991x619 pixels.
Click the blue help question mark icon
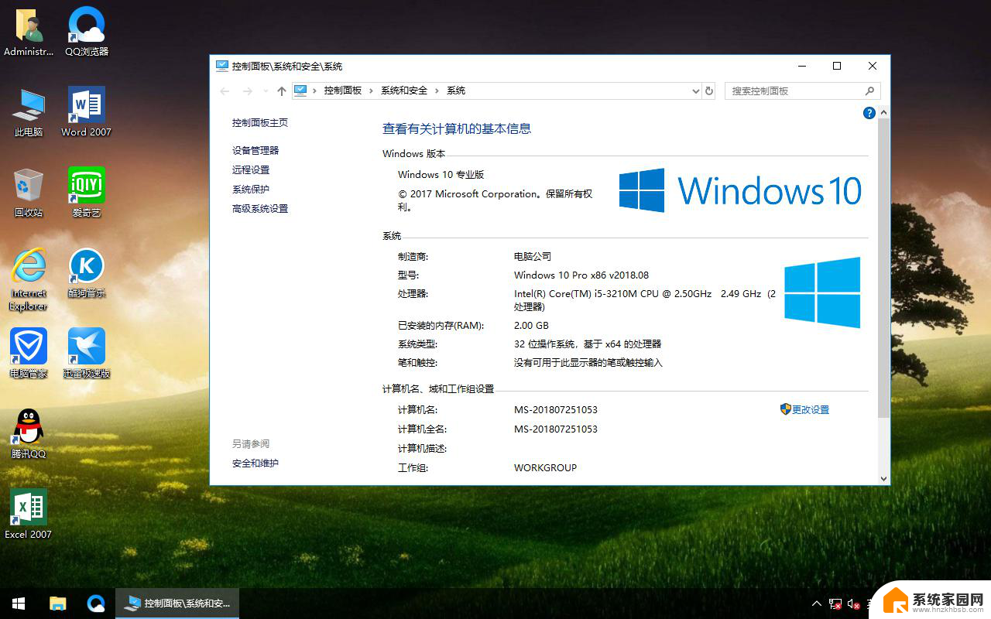pos(869,113)
